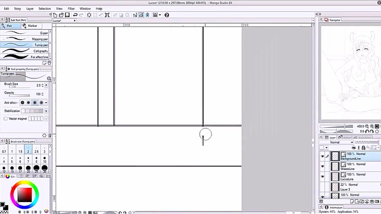Adjust the Opacity slider

click(20, 96)
